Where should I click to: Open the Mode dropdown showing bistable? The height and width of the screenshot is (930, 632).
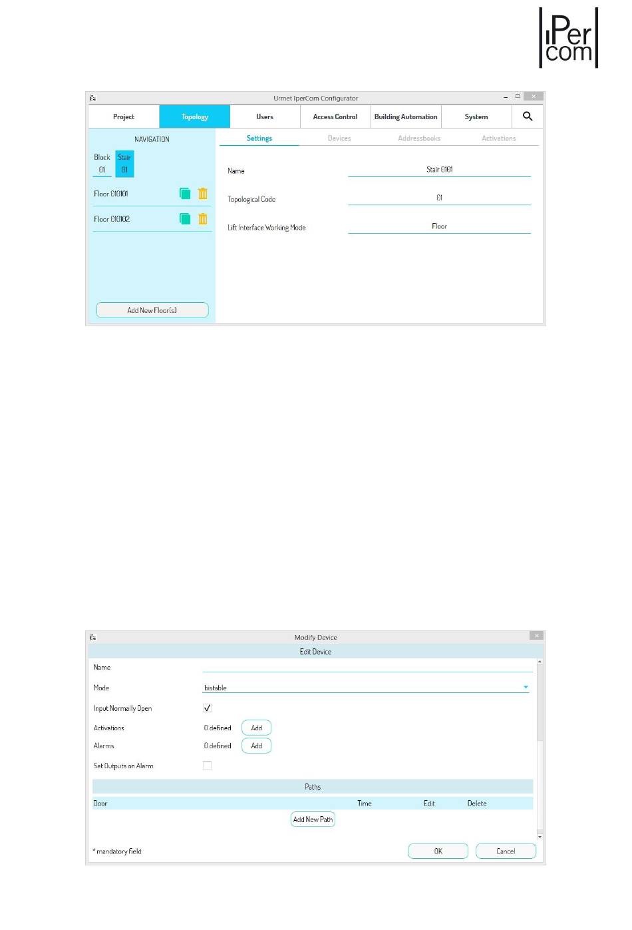[366, 688]
